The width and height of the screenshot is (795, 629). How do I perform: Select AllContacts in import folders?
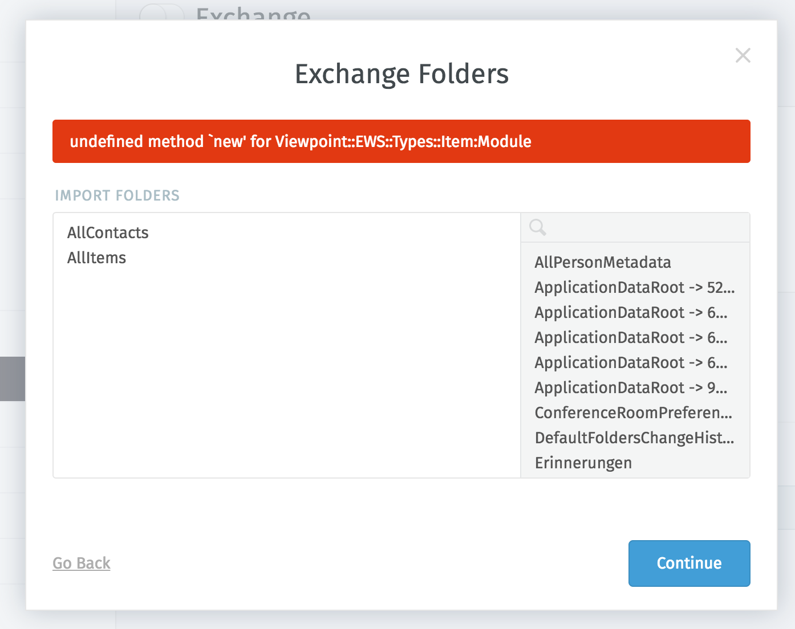(x=108, y=232)
